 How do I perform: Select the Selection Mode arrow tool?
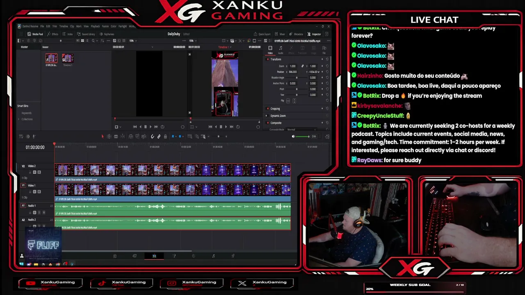[x=103, y=136]
